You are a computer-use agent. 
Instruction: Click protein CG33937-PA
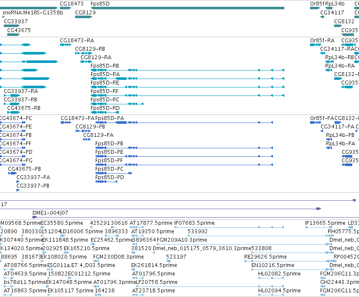pyautogui.click(x=33, y=177)
